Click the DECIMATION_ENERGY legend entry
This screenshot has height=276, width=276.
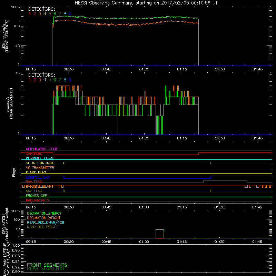coord(44,213)
